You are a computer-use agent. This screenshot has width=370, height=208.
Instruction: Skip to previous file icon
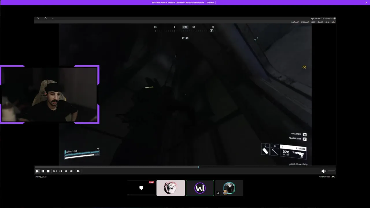[x=55, y=171]
